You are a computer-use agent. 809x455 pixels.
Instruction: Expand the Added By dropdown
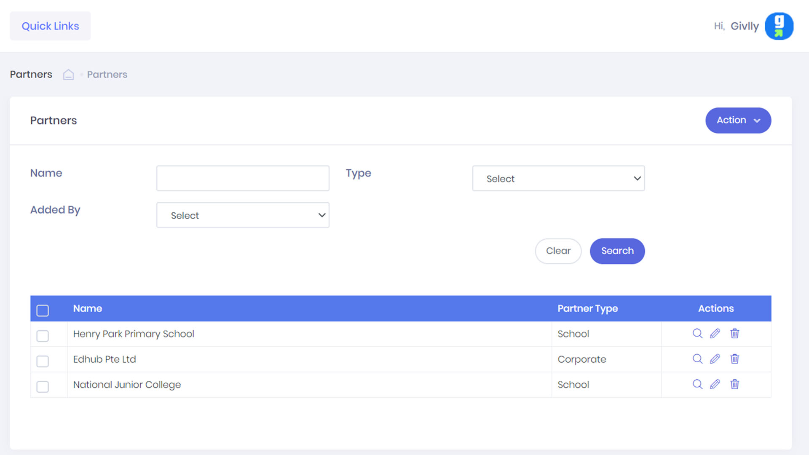[x=243, y=215]
